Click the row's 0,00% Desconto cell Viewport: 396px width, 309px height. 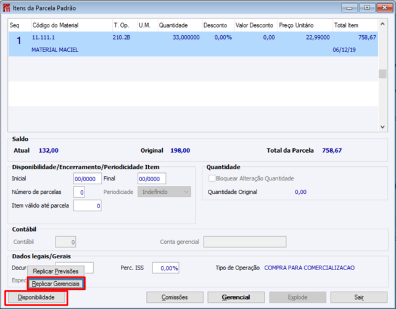coord(223,38)
